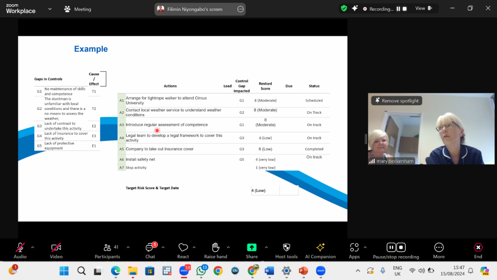Click the "4 (Low)" target risk score

point(258,190)
